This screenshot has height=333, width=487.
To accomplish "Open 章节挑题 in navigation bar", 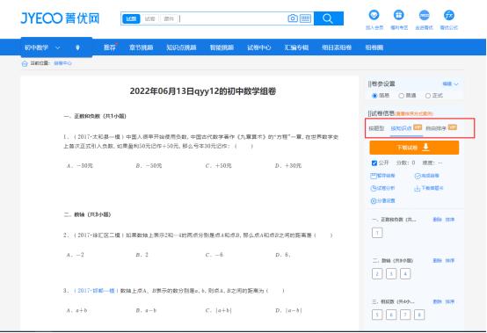I will [141, 47].
